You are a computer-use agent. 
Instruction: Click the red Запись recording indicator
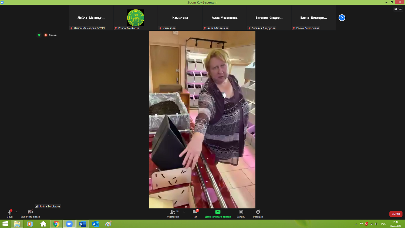(50, 35)
